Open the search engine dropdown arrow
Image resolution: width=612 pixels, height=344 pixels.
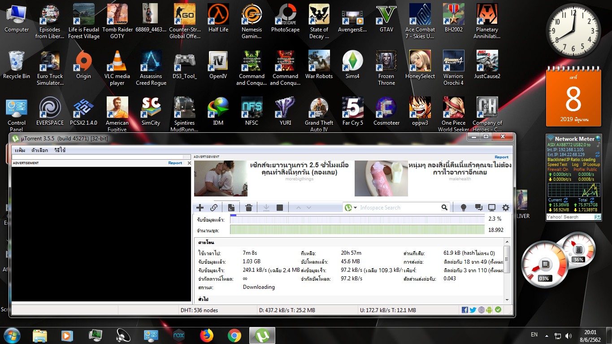[x=356, y=208]
